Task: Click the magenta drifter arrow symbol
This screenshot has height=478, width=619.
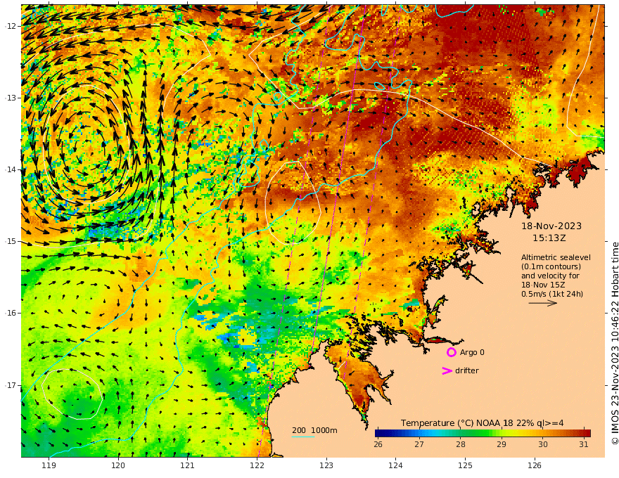Action: click(447, 370)
